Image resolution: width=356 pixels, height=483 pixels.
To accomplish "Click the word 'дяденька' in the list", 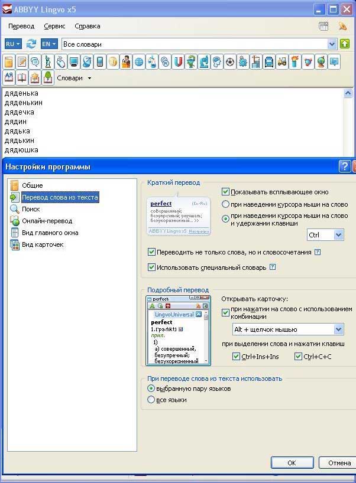I will [x=21, y=93].
